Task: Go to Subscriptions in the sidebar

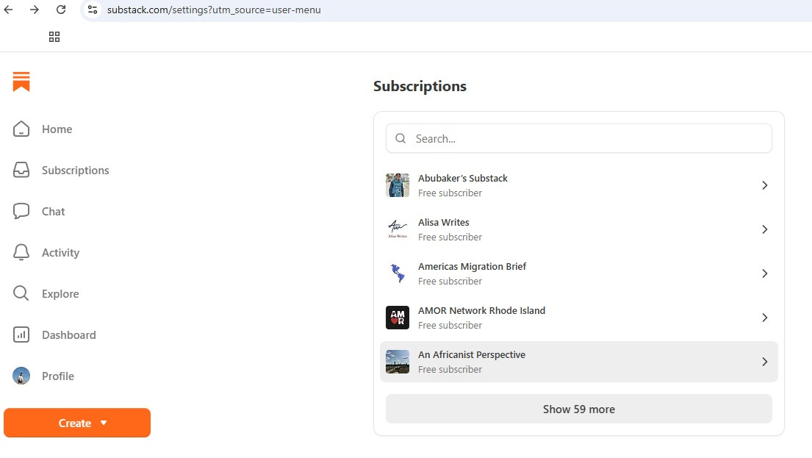Action: [75, 171]
